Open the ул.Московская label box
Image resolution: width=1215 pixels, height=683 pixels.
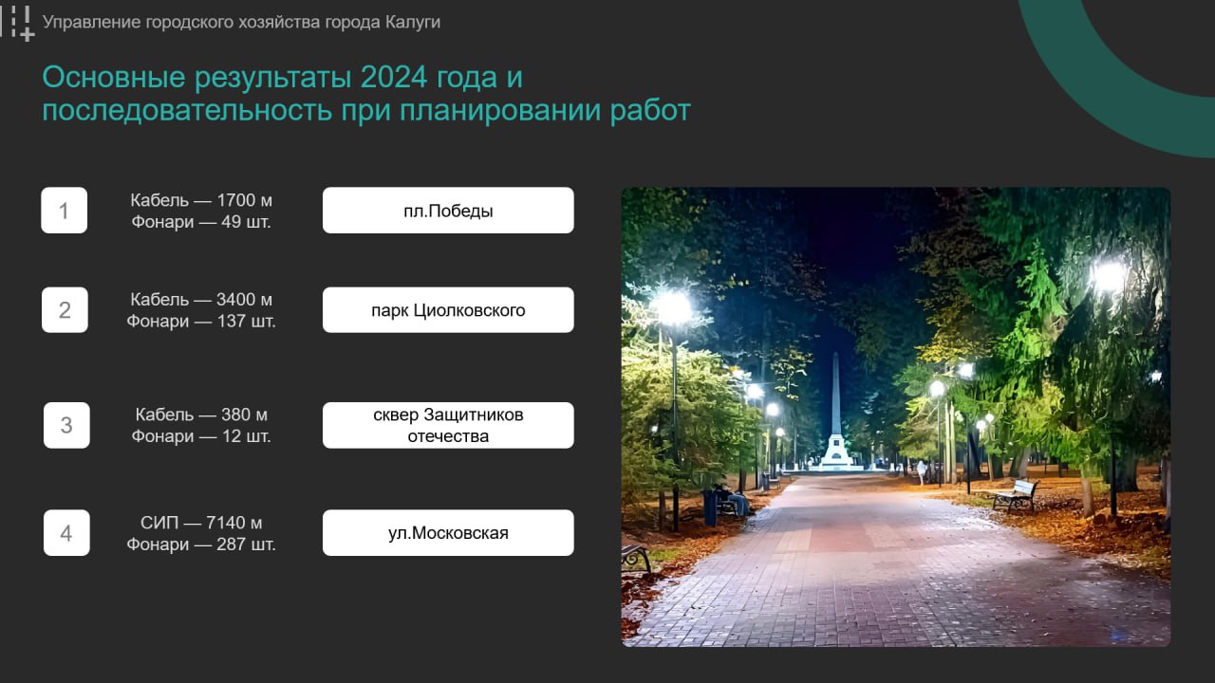point(448,533)
